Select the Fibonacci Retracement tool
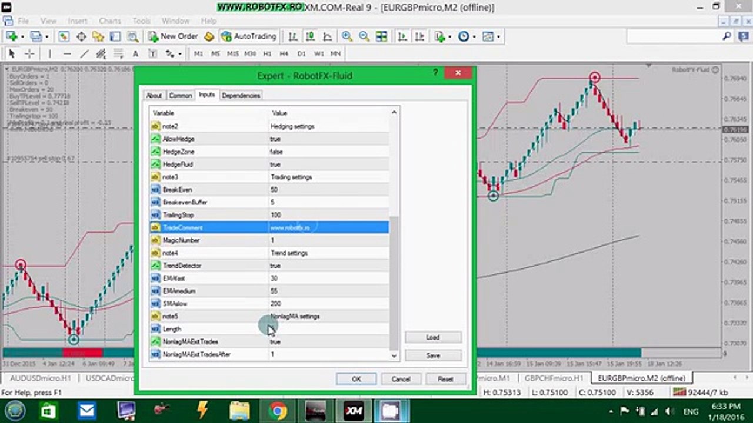 coord(118,53)
